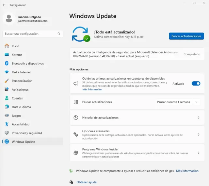Click the Buscar una configuración search field
Image resolution: width=209 pixels, height=186 pixels.
click(29, 34)
